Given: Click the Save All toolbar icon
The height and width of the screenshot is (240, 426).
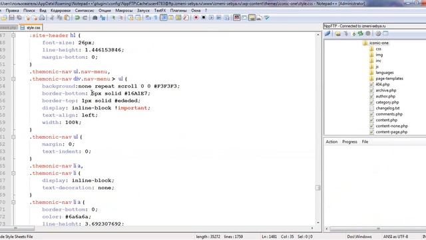Looking at the screenshot, I should (19, 18).
